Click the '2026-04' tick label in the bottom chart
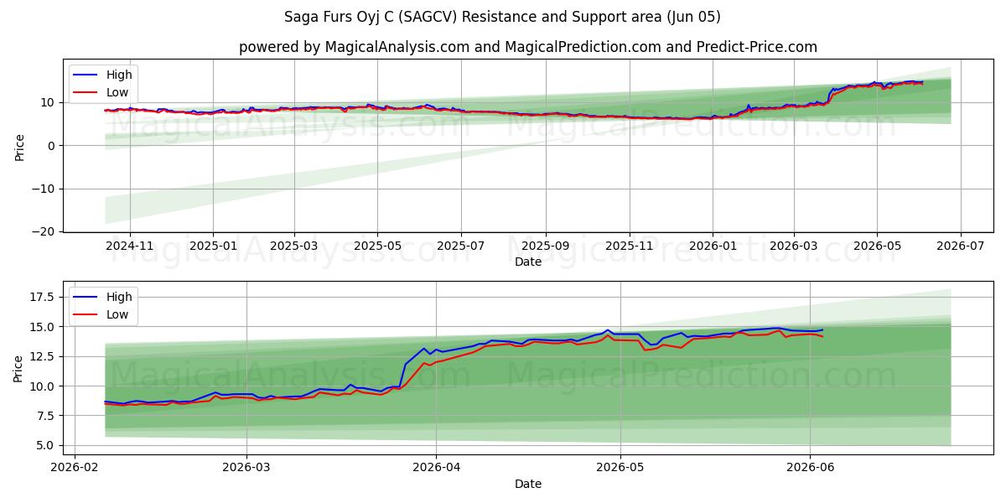 [438, 468]
